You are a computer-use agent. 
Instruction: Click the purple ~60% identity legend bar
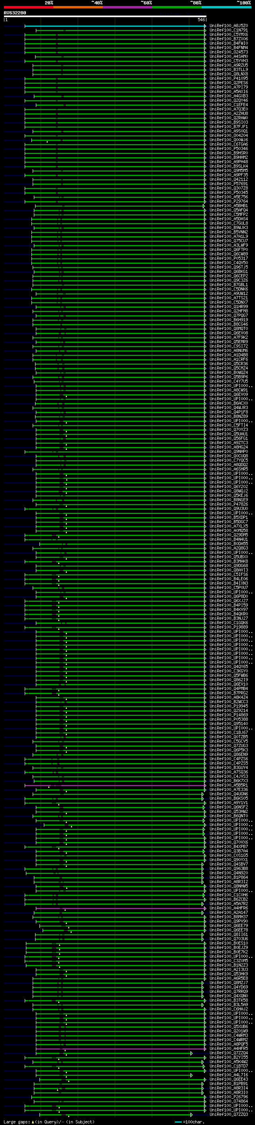pos(128,7)
